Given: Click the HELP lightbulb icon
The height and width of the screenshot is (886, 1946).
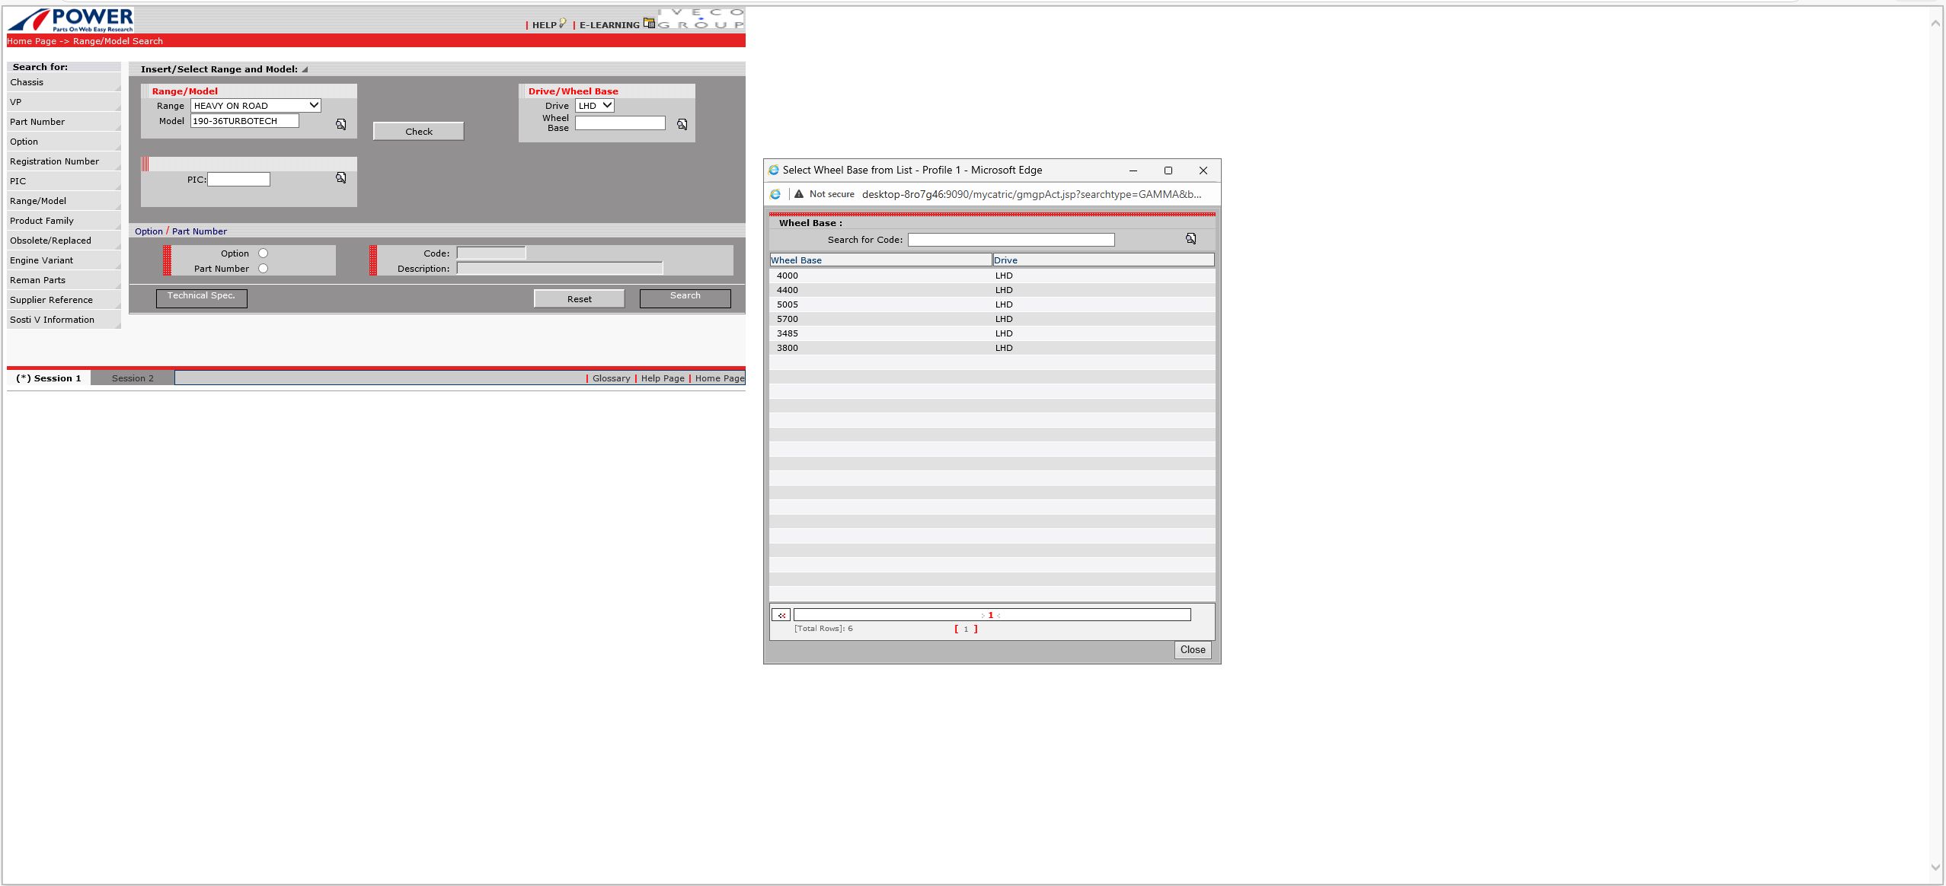Looking at the screenshot, I should tap(563, 24).
